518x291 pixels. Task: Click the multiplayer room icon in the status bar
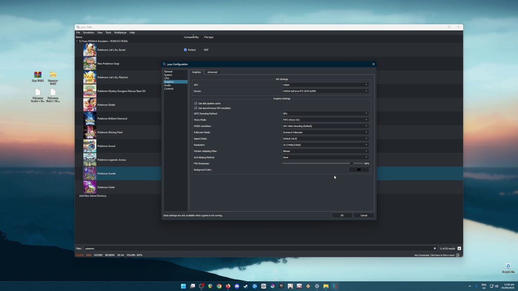point(458,255)
